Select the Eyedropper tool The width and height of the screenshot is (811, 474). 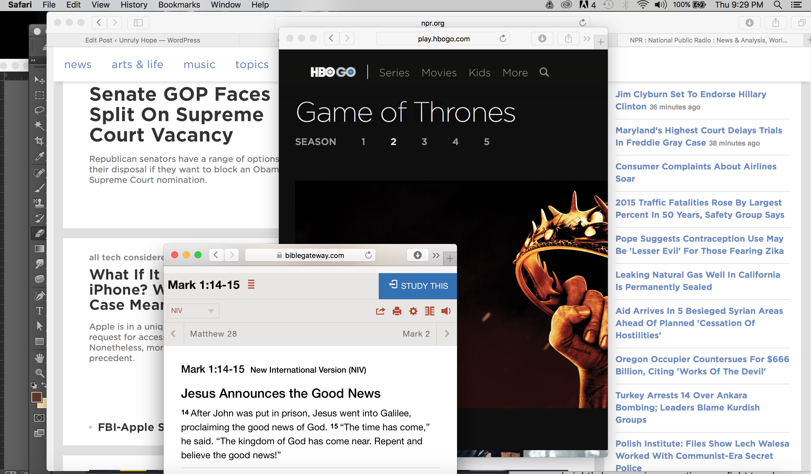pyautogui.click(x=39, y=156)
